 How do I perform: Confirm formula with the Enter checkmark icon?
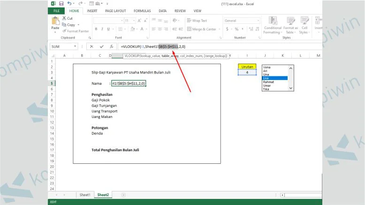point(101,47)
